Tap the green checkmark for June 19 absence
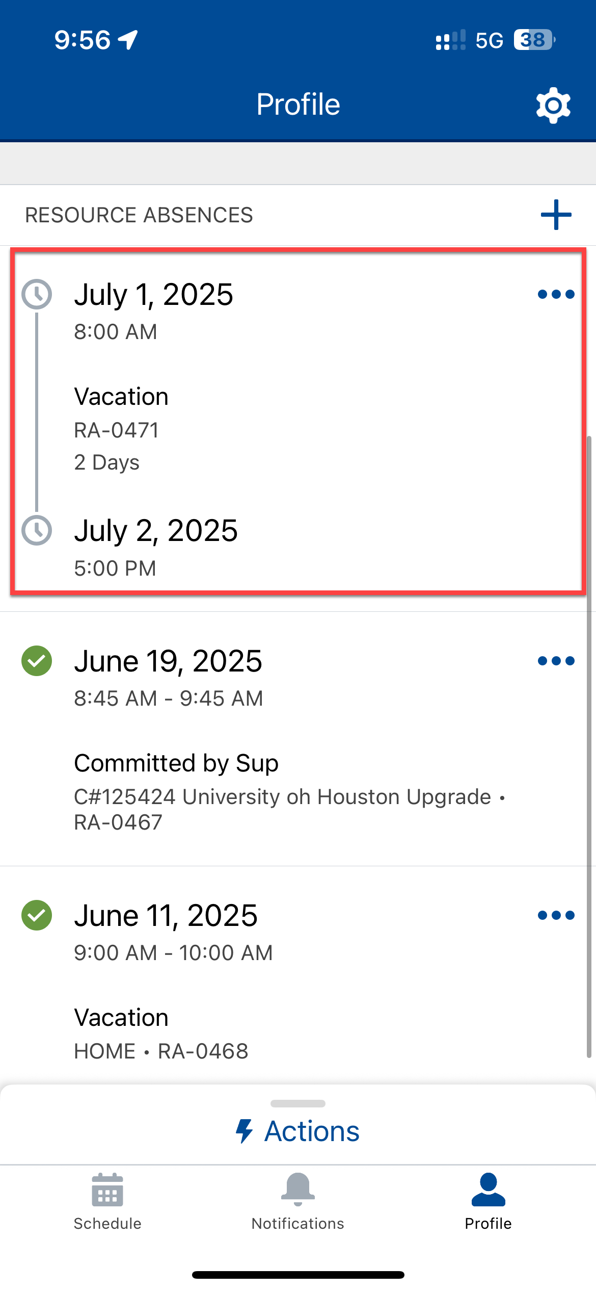596x1291 pixels. [37, 661]
